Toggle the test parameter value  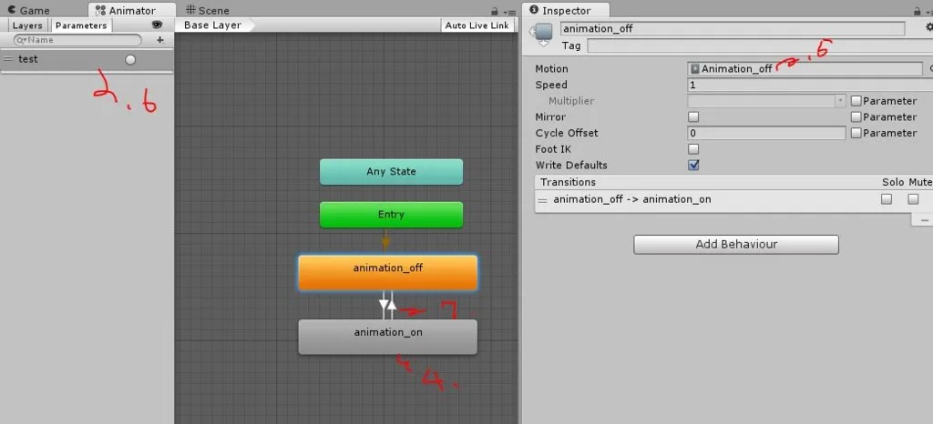[x=130, y=60]
